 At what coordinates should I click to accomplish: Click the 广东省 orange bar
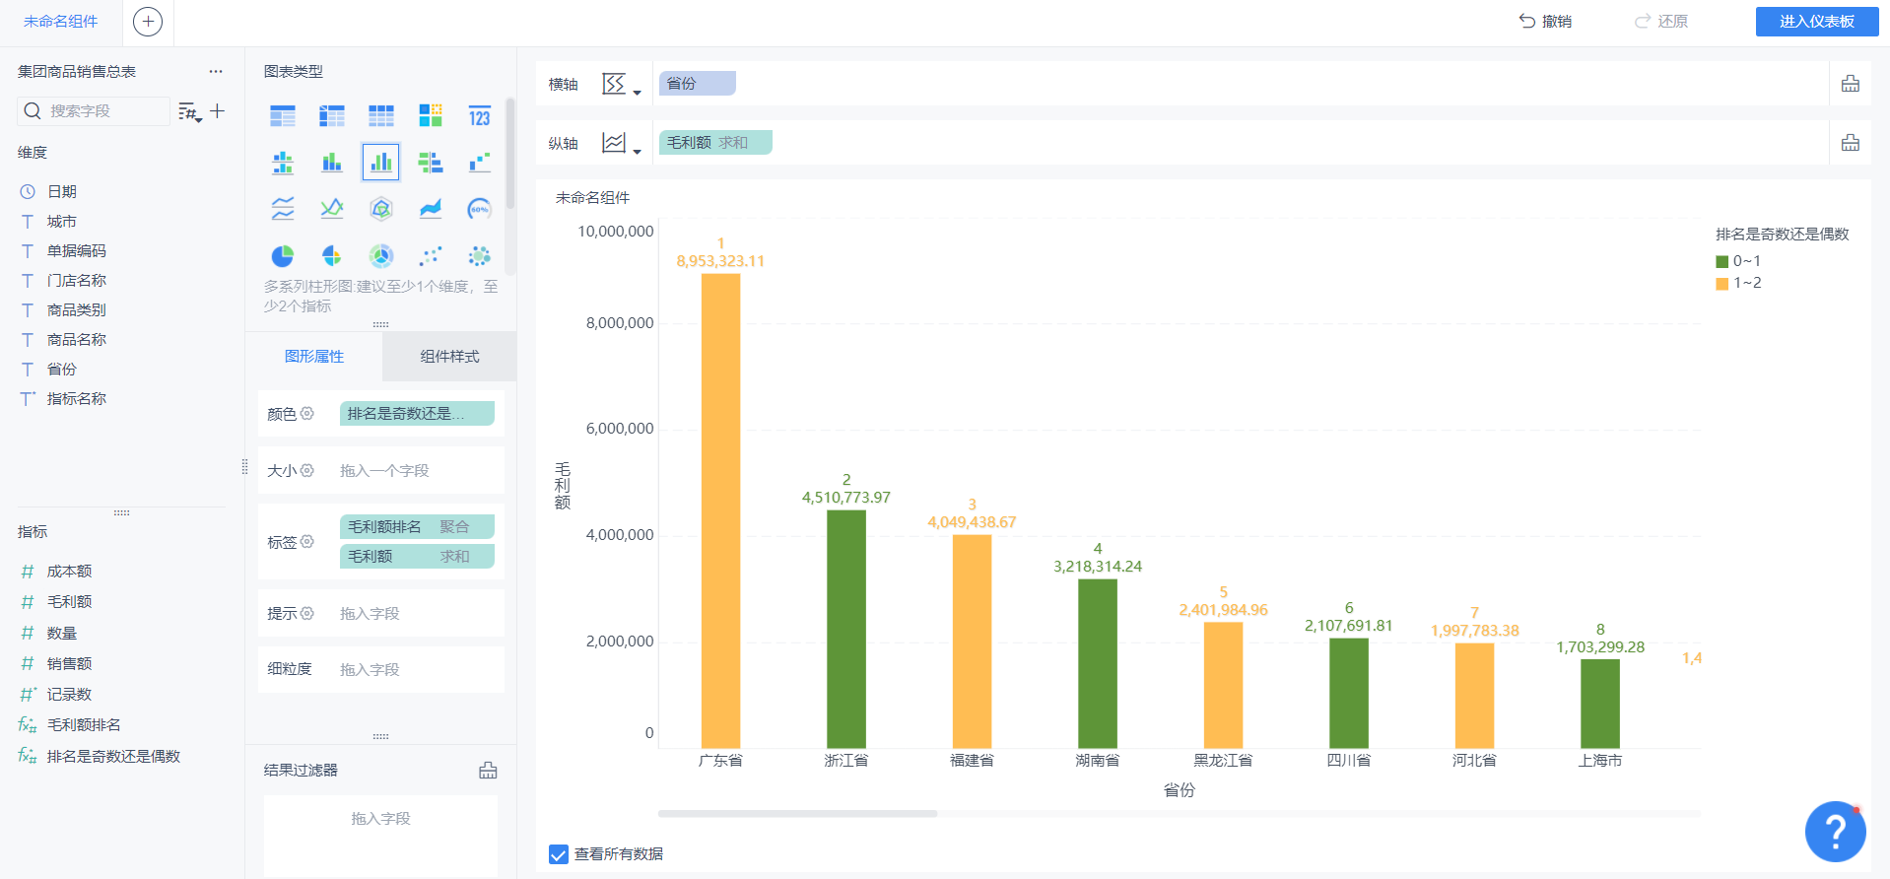click(x=720, y=510)
